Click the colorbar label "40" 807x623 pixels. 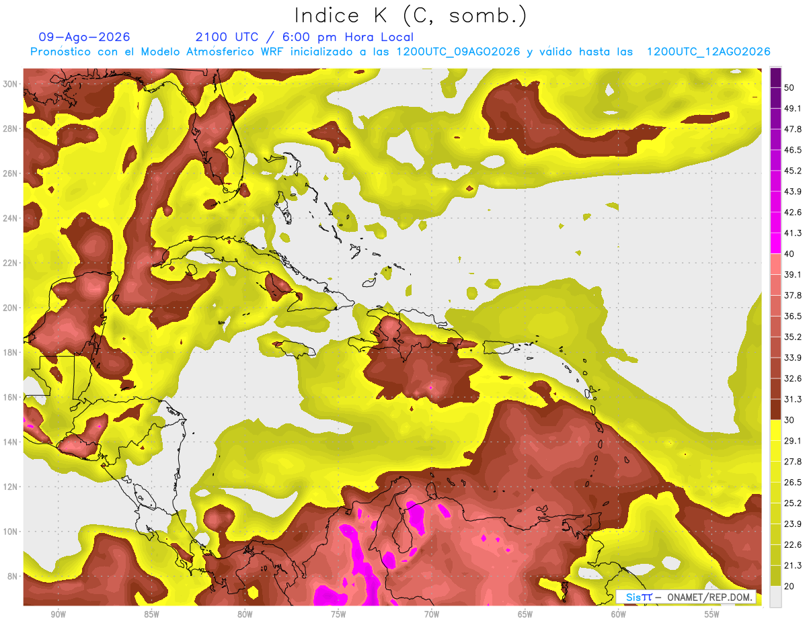[x=790, y=254]
